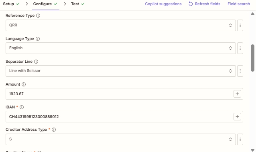Click the Creditor Address Type label

[26, 130]
